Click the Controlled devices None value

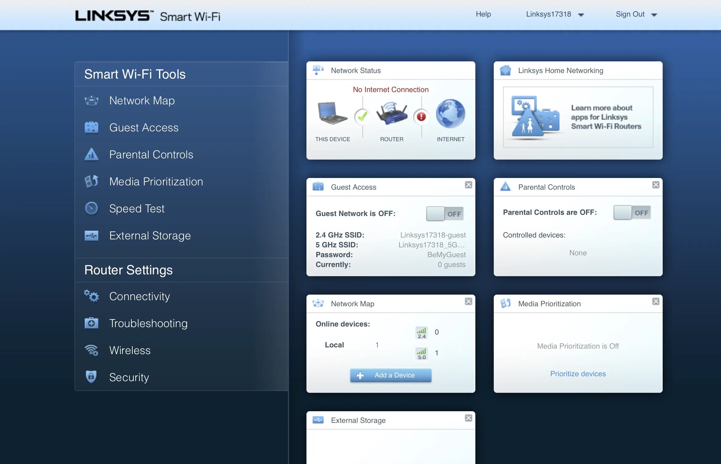(578, 253)
